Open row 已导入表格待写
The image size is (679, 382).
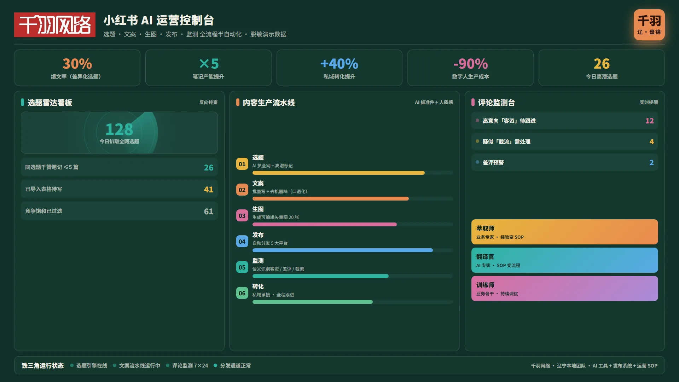coord(119,189)
